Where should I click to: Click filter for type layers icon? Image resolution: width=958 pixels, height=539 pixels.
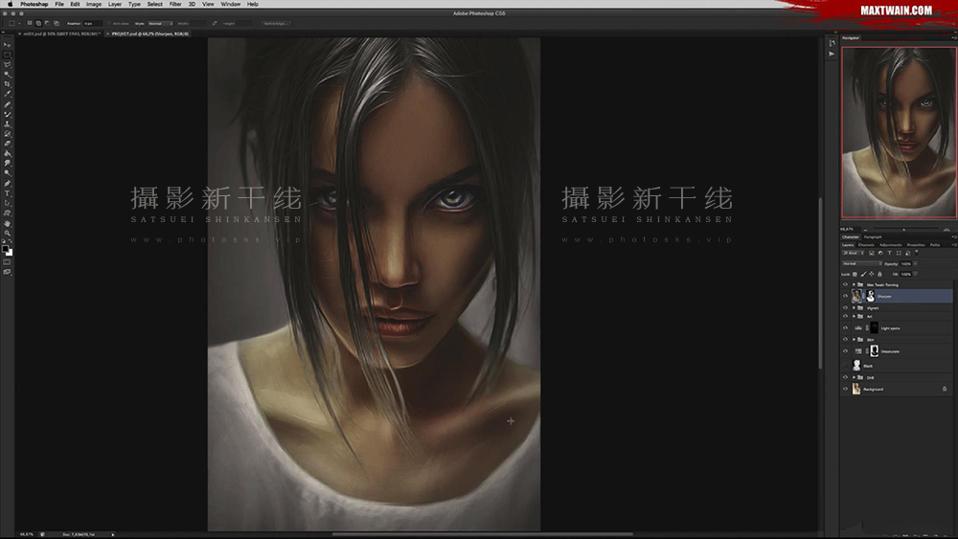(890, 253)
